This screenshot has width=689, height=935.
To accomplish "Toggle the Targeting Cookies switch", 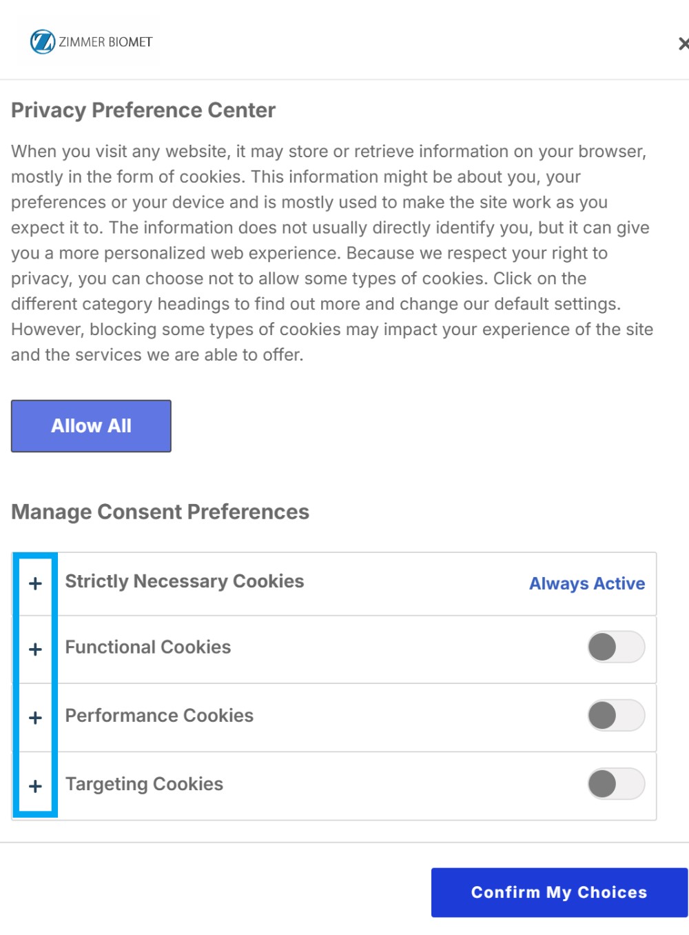I will coord(616,783).
